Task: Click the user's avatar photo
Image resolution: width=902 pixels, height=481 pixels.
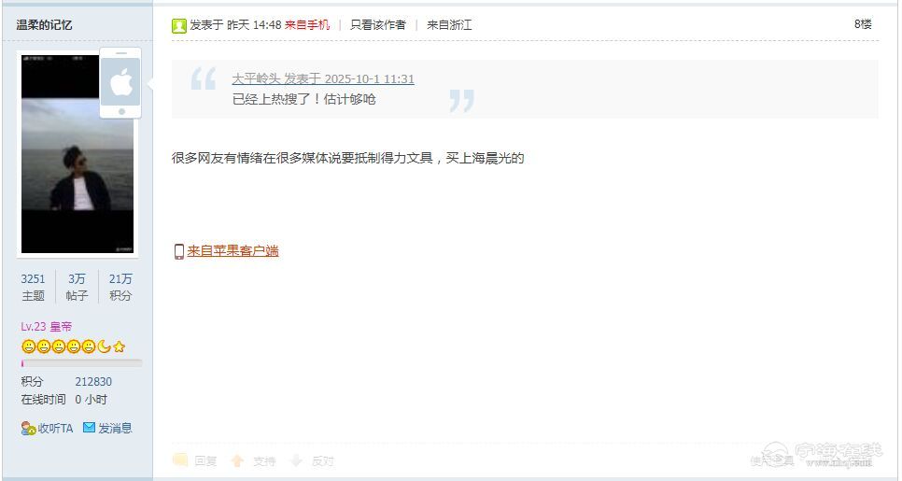Action: (x=78, y=154)
